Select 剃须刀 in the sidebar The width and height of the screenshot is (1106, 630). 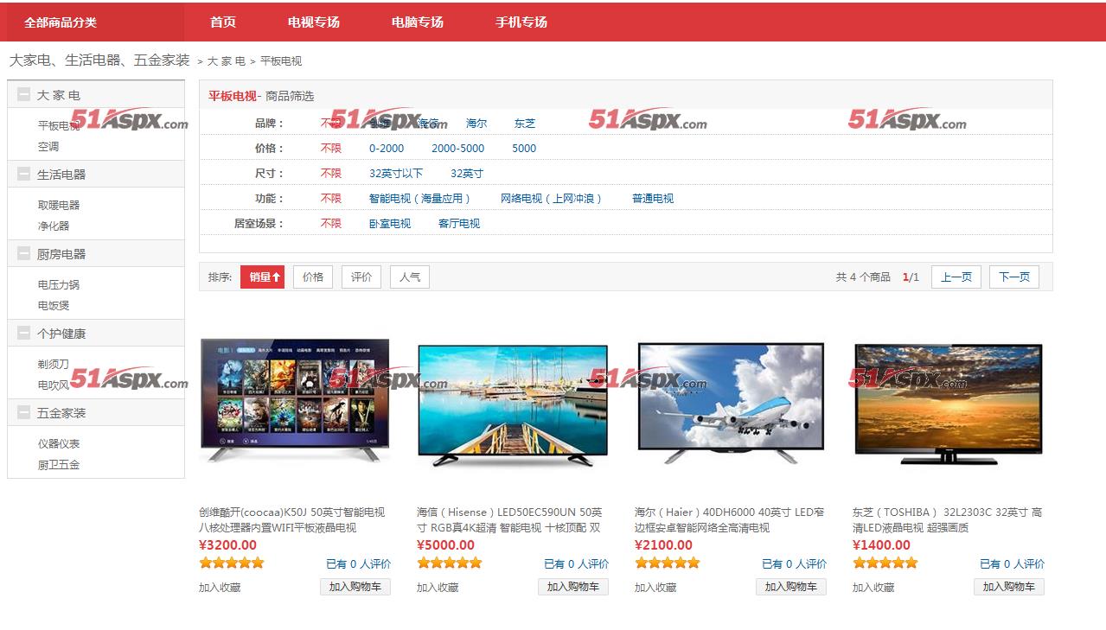[54, 365]
